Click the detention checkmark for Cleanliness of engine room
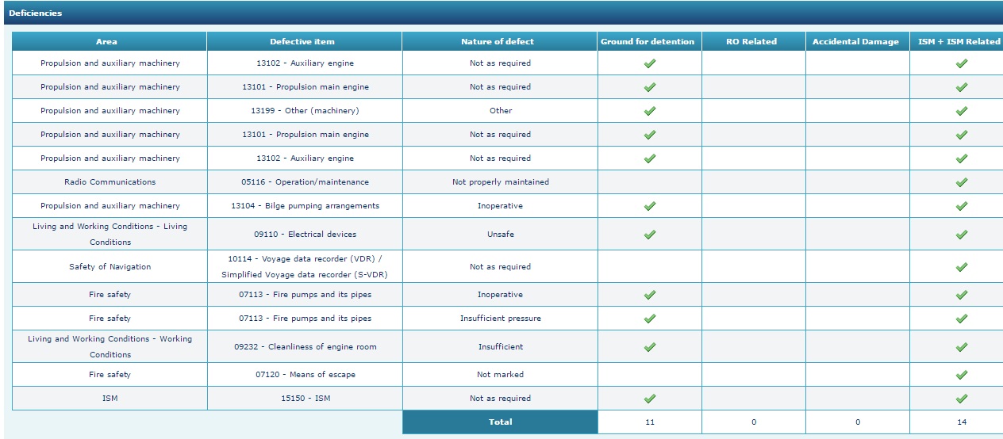The image size is (1003, 439). pos(650,347)
